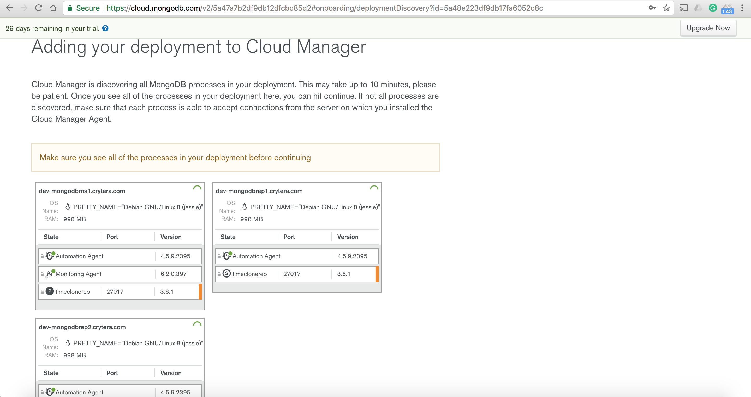Image resolution: width=751 pixels, height=397 pixels.
Task: Click the Secondary "S" icon on dev-mongodbrep1
Action: point(227,274)
